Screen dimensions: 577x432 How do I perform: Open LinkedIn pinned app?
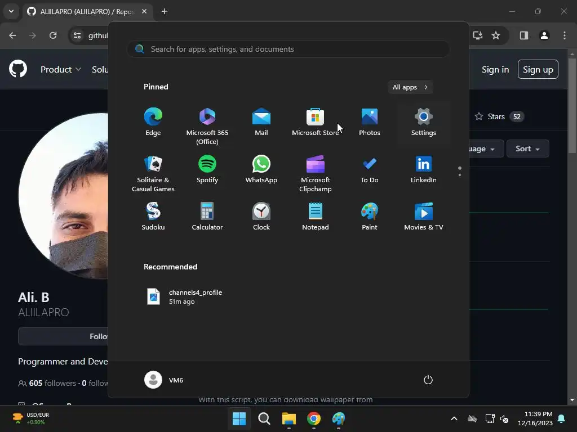pos(424,170)
